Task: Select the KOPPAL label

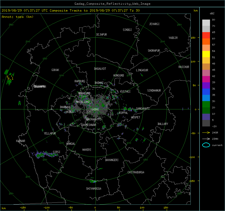Action: pos(123,113)
